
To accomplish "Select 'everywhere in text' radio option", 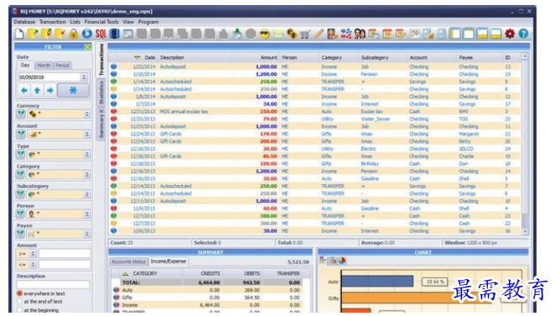I will pyautogui.click(x=20, y=293).
